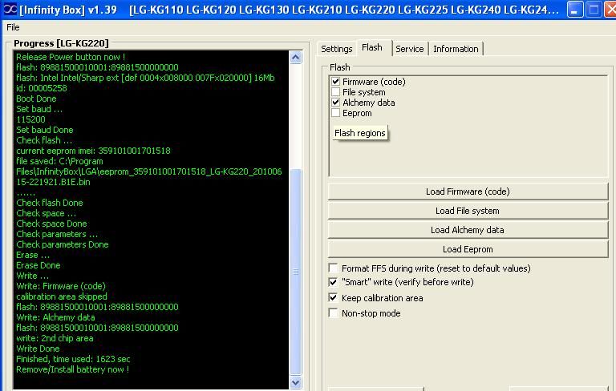Screen dimensions: 616x391
Task: Click the Load Eeprom button
Action: pos(468,249)
